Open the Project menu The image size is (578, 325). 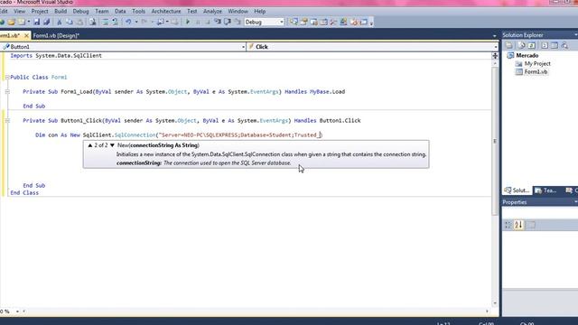[x=40, y=12]
